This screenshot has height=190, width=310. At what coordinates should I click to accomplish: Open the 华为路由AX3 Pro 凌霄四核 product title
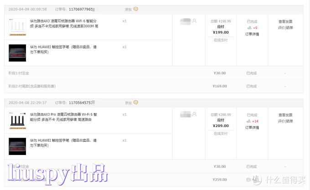tap(63, 117)
